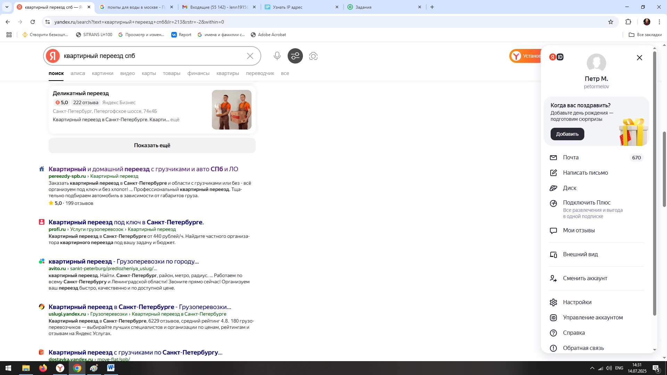
Task: Click Деликатный переезд business title
Action: pyautogui.click(x=81, y=93)
